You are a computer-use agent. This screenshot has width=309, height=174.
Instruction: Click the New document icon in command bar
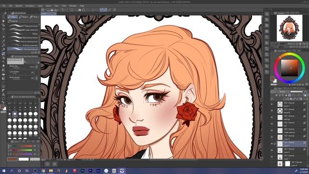tap(48, 10)
